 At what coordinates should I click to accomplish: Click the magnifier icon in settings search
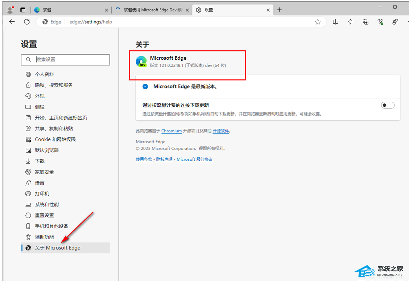[28, 59]
